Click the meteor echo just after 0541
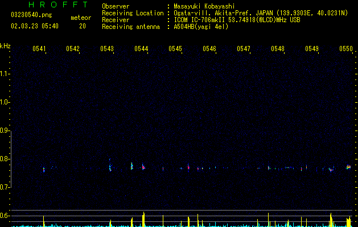This screenshot has height=227, width=358. (x=44, y=170)
